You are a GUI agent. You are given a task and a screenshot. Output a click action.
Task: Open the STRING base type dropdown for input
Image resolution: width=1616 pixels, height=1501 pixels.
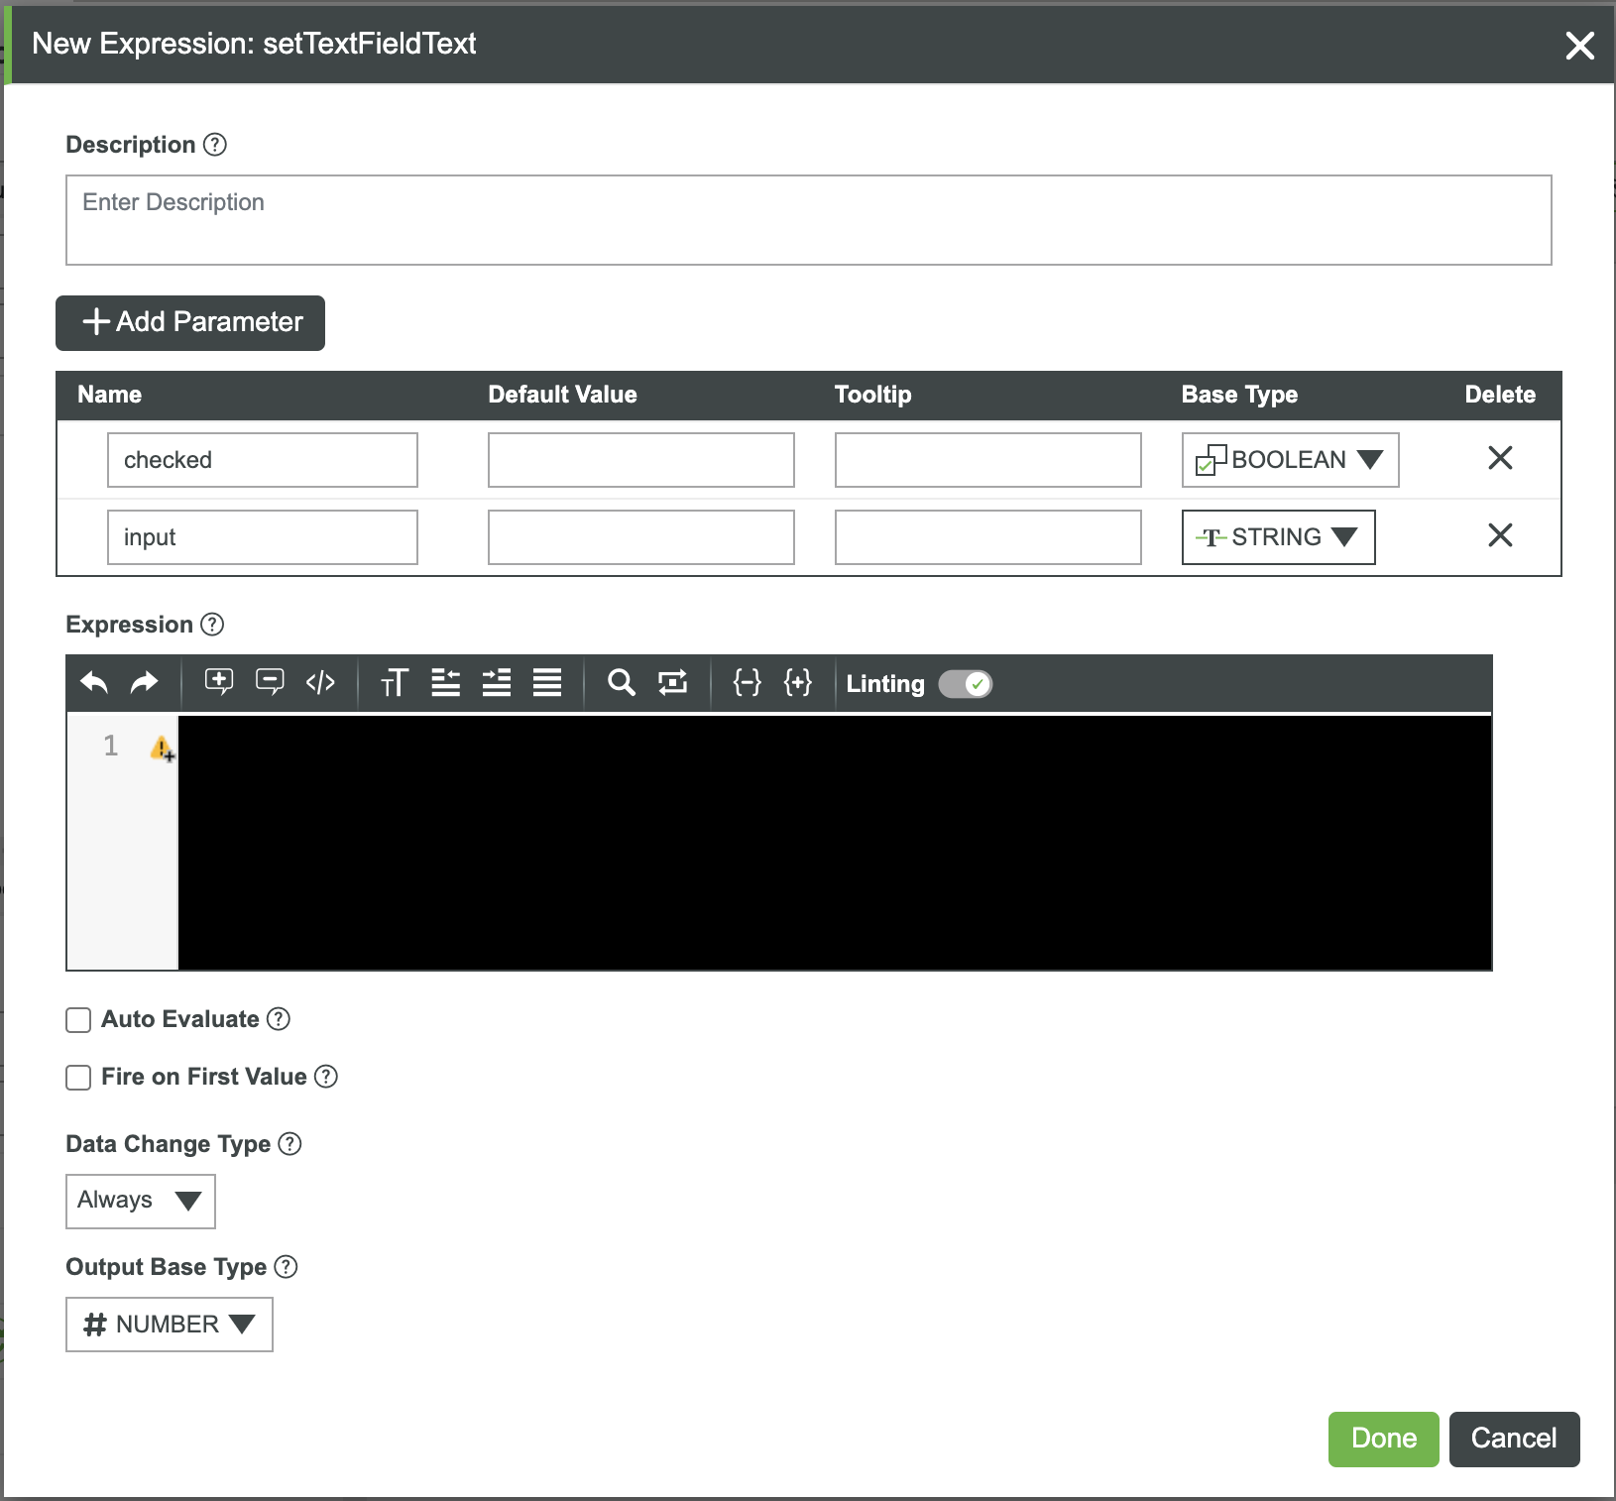point(1278,536)
